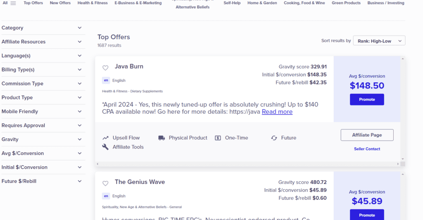Click the Upsell Flow trend icon
The height and width of the screenshot is (220, 423).
[105, 138]
